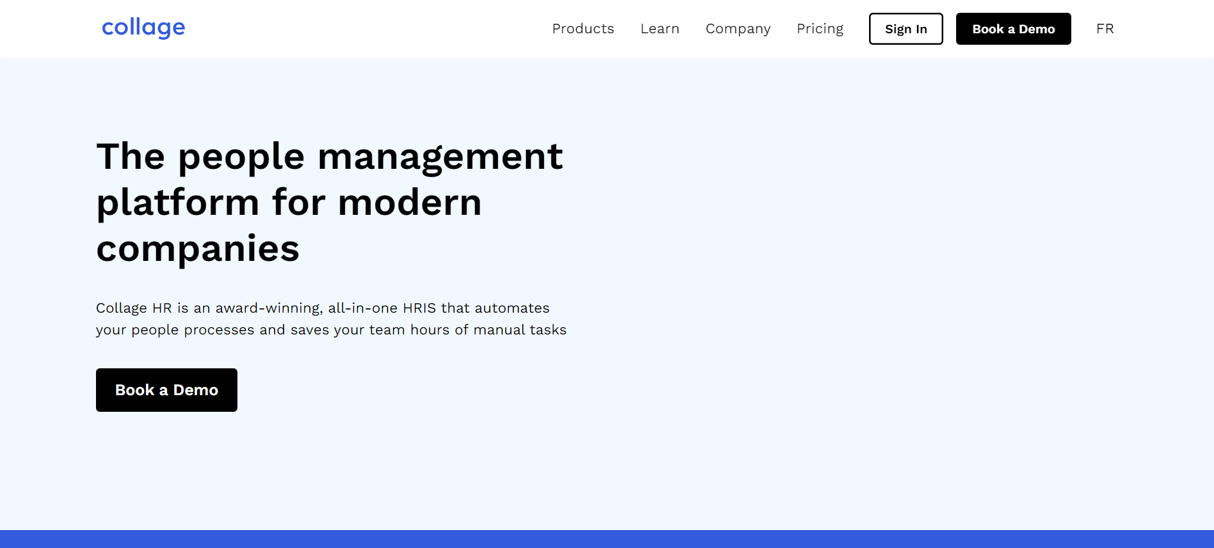Screen dimensions: 1214x548
Task: Open the Products menu
Action: pyautogui.click(x=583, y=29)
